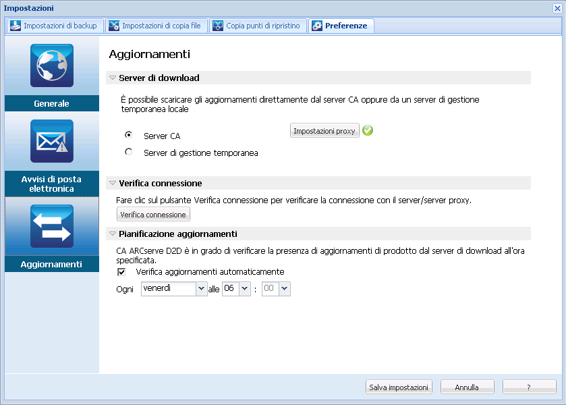Click the green proxy status checkmark
This screenshot has height=405, width=566.
pyautogui.click(x=368, y=130)
